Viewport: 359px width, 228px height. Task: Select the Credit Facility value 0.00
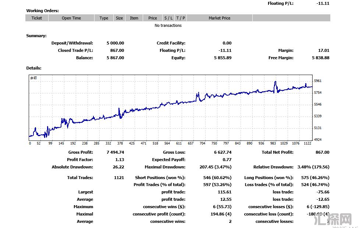[227, 43]
